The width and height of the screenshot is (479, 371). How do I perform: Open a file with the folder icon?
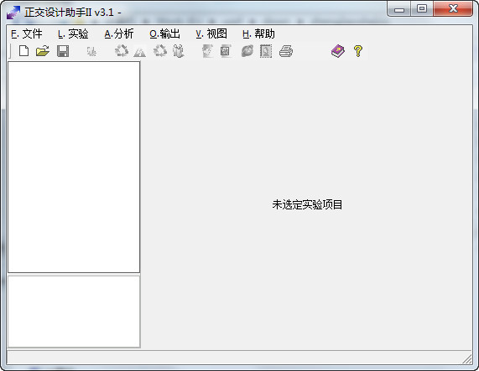[43, 51]
